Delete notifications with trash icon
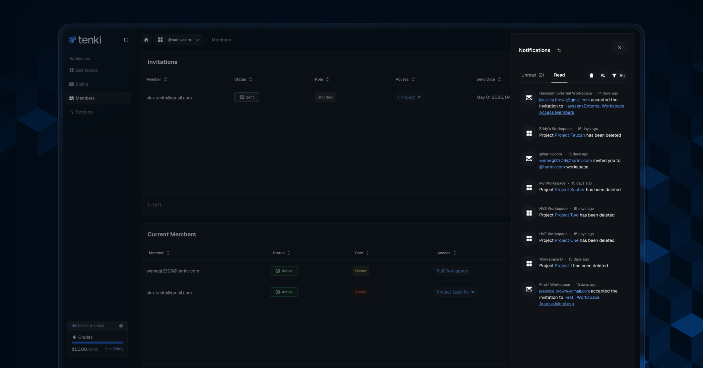This screenshot has width=703, height=368. pyautogui.click(x=591, y=76)
